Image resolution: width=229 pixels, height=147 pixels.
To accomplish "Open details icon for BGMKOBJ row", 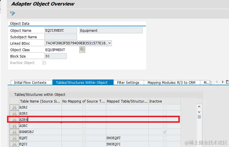I will (14, 132).
